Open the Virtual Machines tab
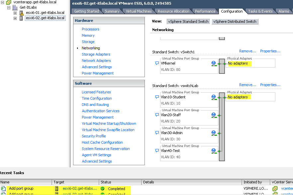This screenshot has height=195, width=293. [139, 11]
